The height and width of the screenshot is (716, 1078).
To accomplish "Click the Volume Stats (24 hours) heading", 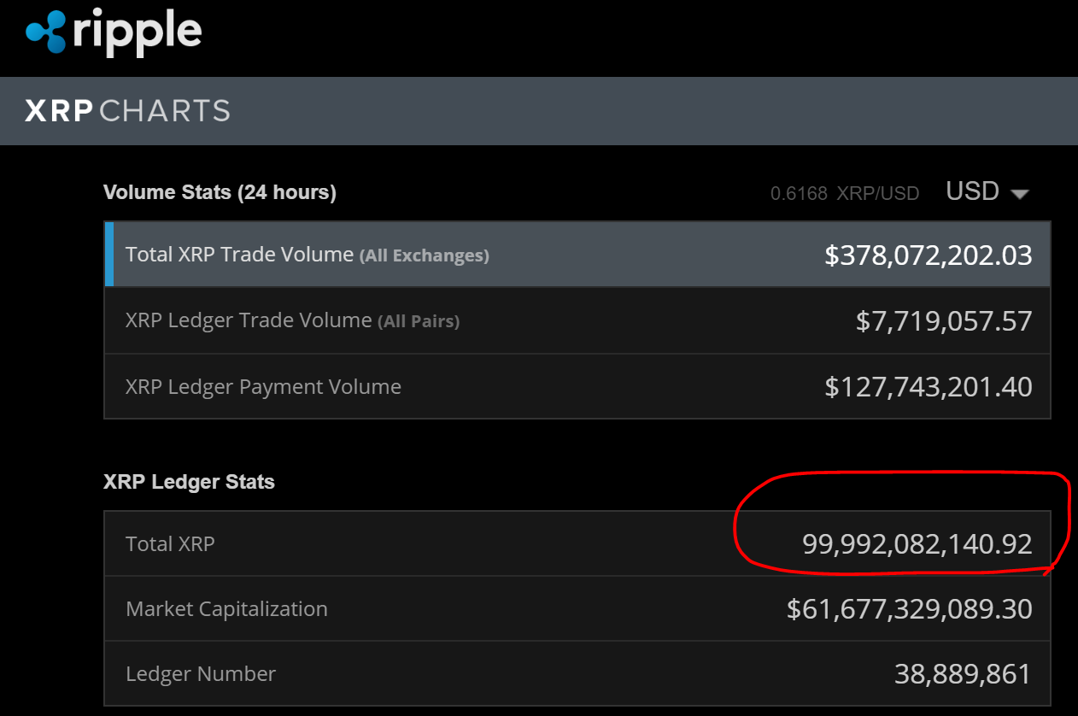I will tap(220, 192).
